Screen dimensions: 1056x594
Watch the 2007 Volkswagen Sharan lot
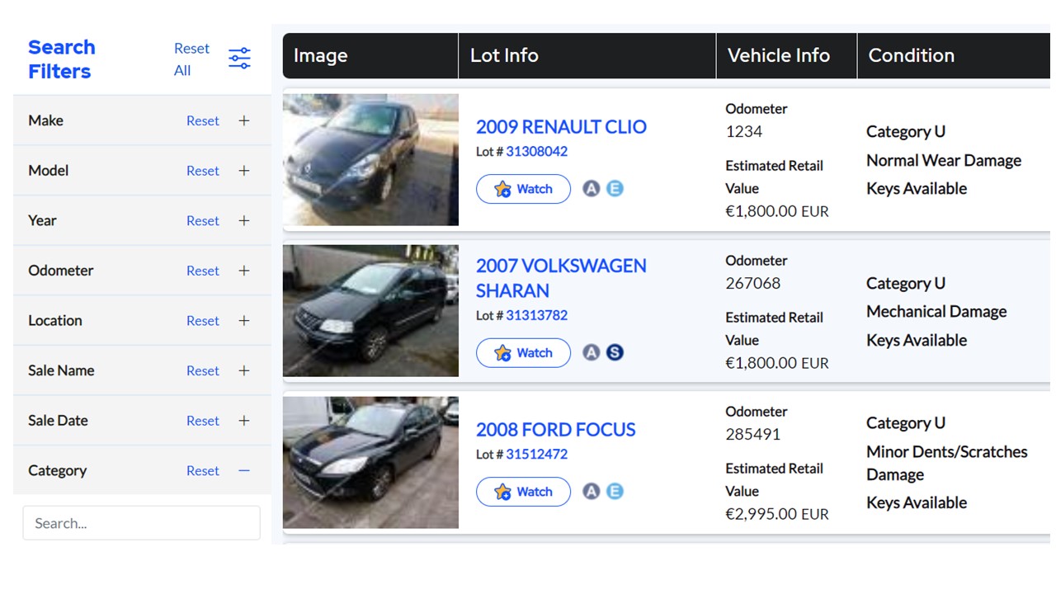[x=523, y=353]
